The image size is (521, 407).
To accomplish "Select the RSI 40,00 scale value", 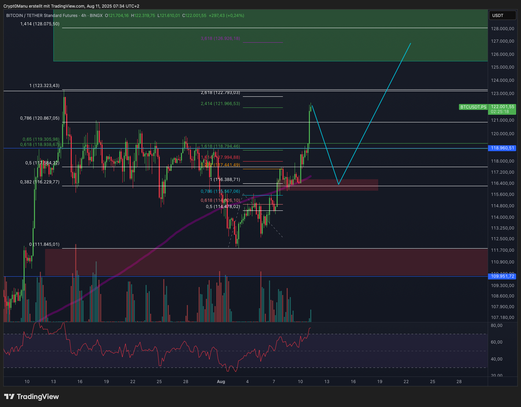I will (x=496, y=359).
